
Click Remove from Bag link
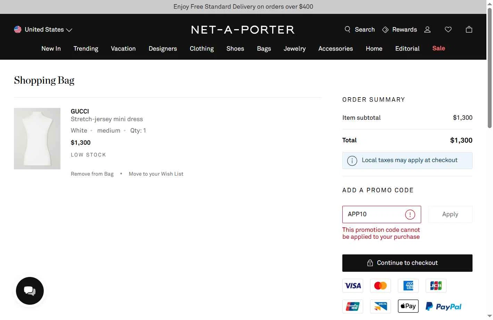(x=92, y=174)
